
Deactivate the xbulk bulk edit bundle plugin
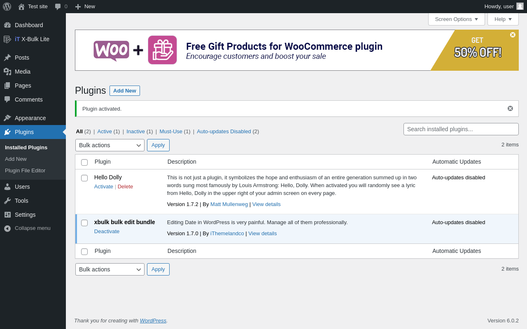click(107, 231)
